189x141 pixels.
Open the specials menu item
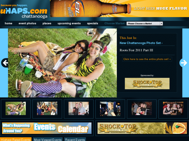(x=93, y=23)
